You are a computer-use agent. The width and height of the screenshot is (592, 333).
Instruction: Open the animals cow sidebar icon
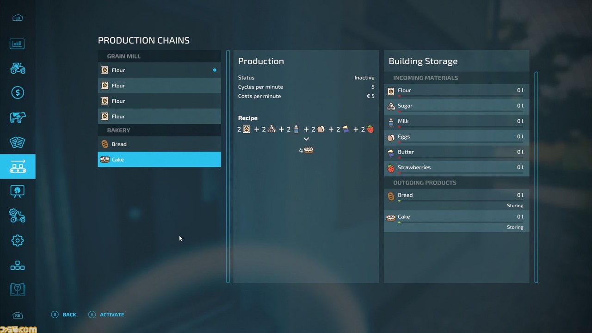(x=18, y=117)
